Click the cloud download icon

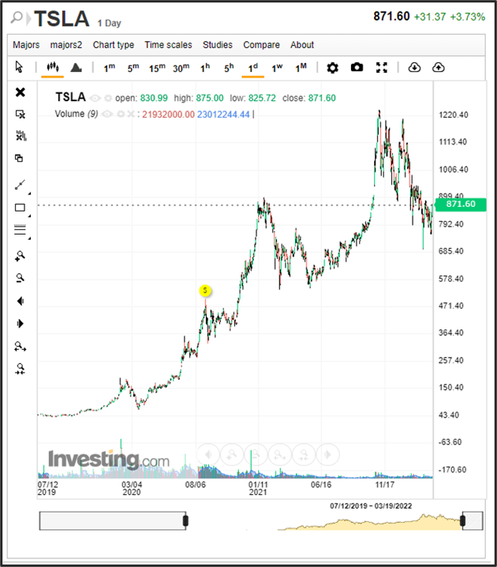pyautogui.click(x=414, y=67)
